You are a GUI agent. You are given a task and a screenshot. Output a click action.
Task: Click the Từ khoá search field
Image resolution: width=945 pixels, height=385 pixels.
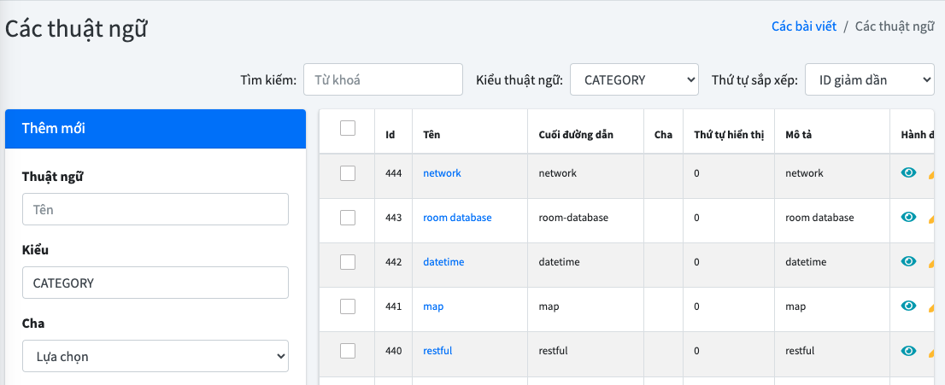tap(383, 80)
